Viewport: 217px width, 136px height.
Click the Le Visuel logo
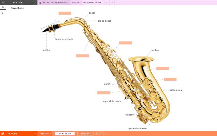(x=18, y=2)
